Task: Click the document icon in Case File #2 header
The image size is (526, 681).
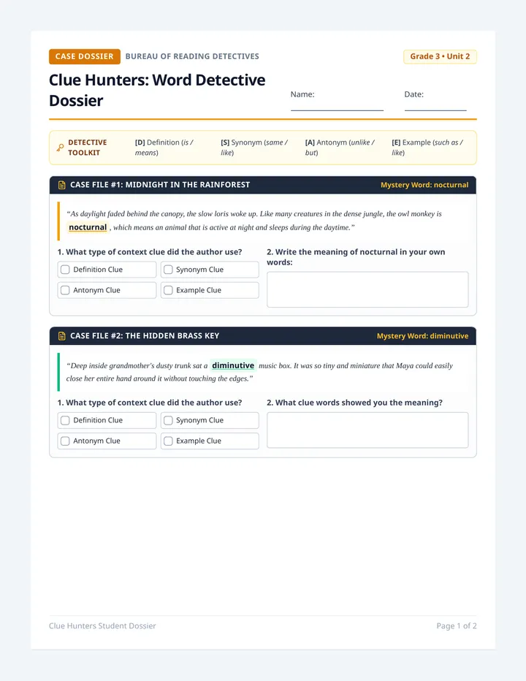Action: [61, 336]
